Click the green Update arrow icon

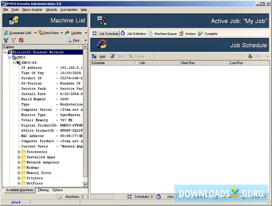coord(67,33)
